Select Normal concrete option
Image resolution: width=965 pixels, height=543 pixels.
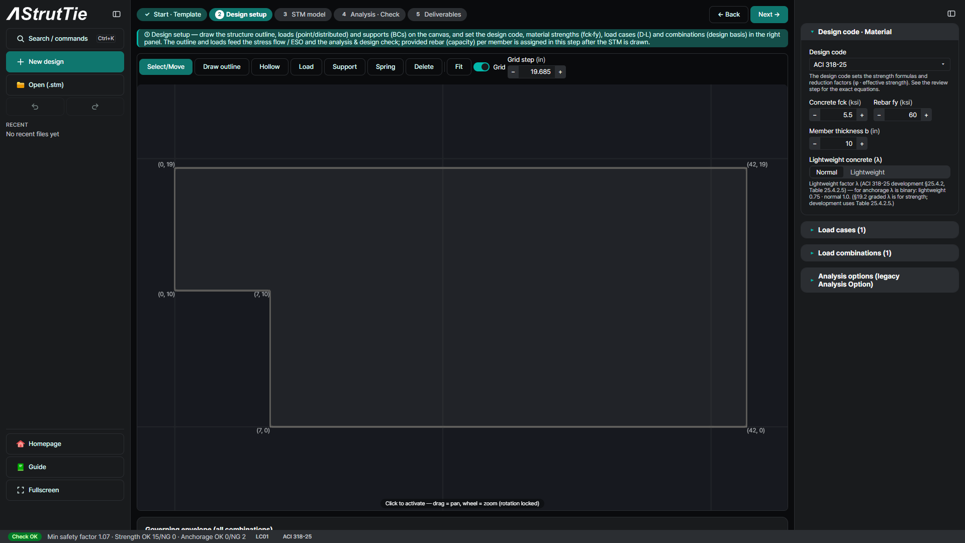827,172
